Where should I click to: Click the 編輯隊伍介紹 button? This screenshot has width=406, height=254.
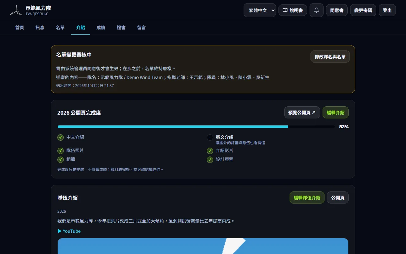(x=307, y=197)
